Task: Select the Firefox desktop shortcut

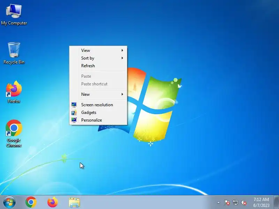Action: click(x=14, y=92)
